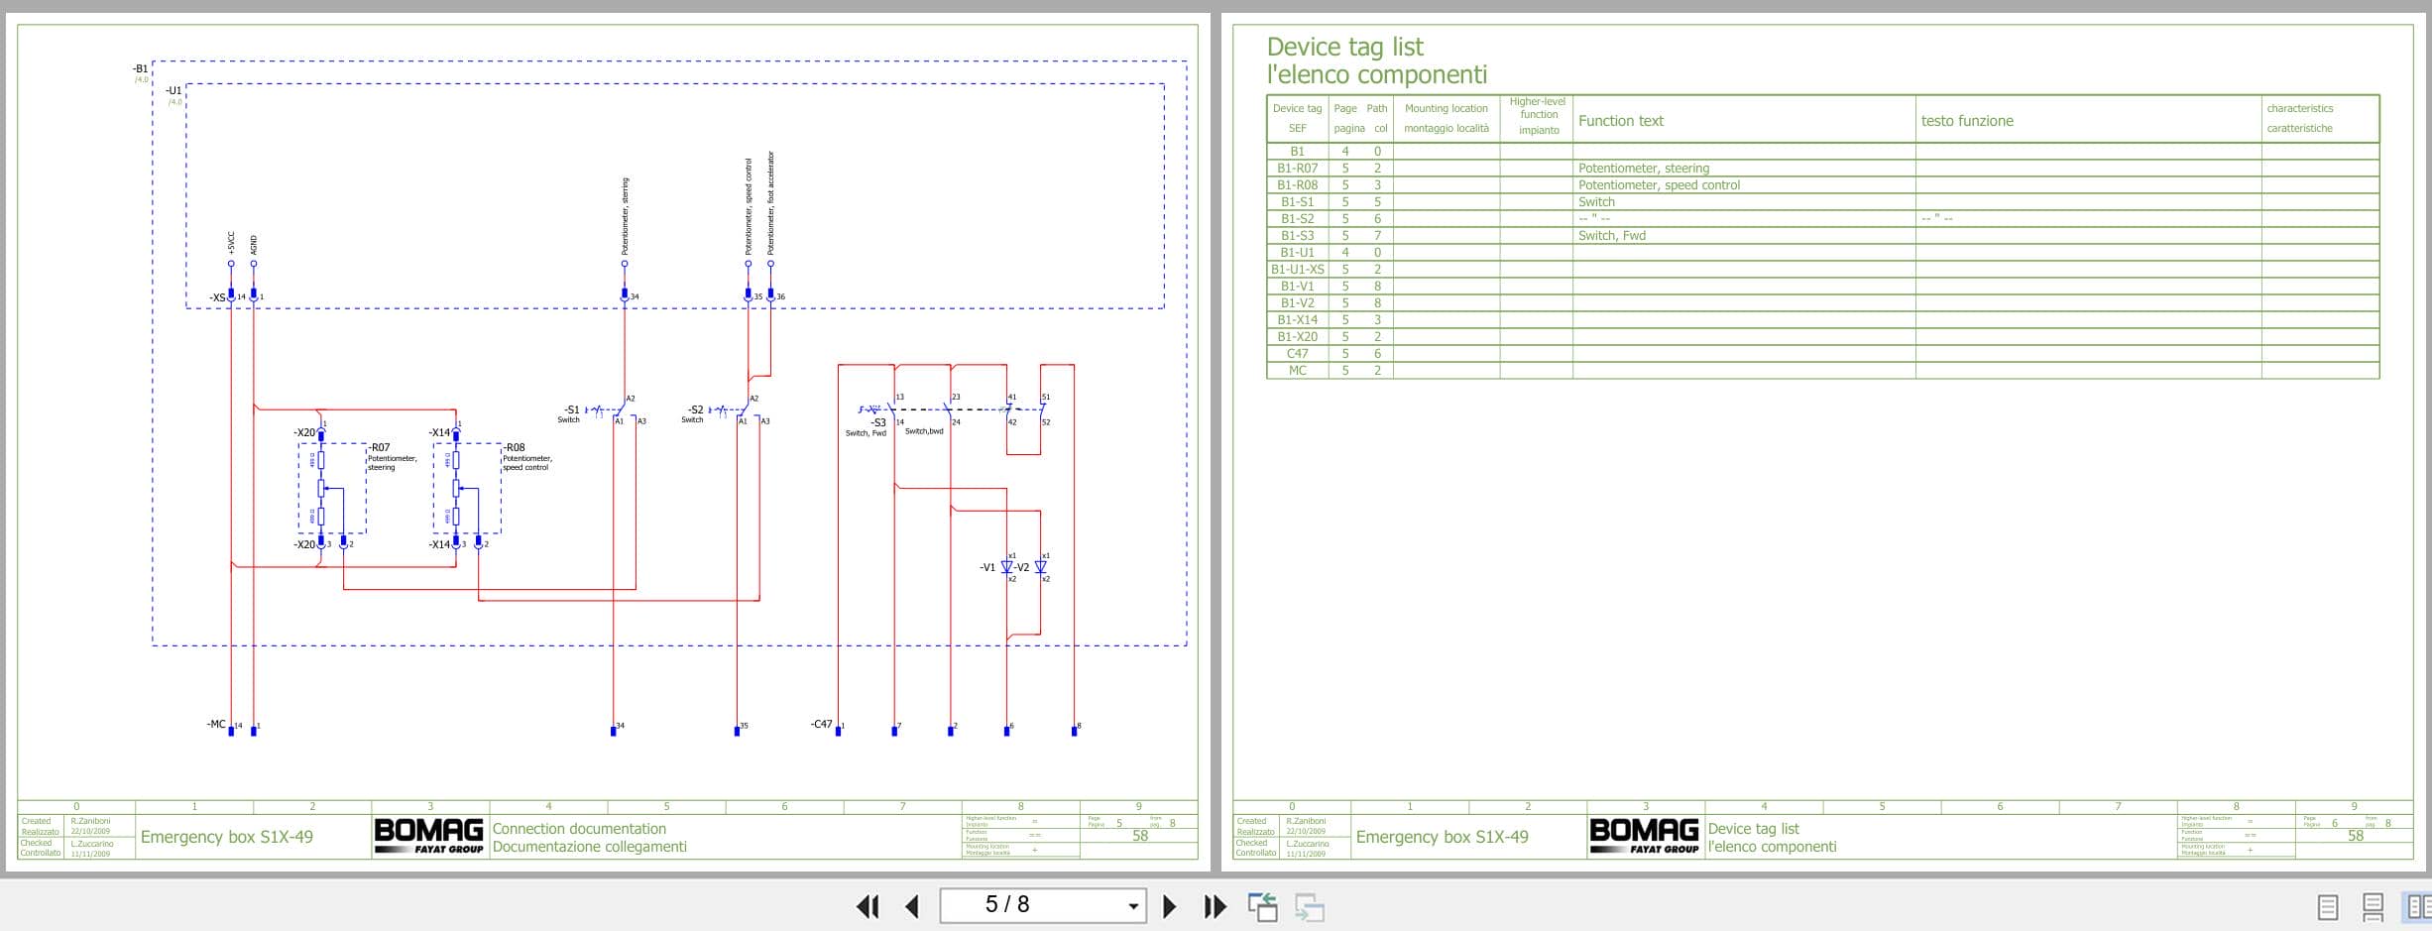Select the Device tag list heading
This screenshot has width=2432, height=931.
(1344, 46)
